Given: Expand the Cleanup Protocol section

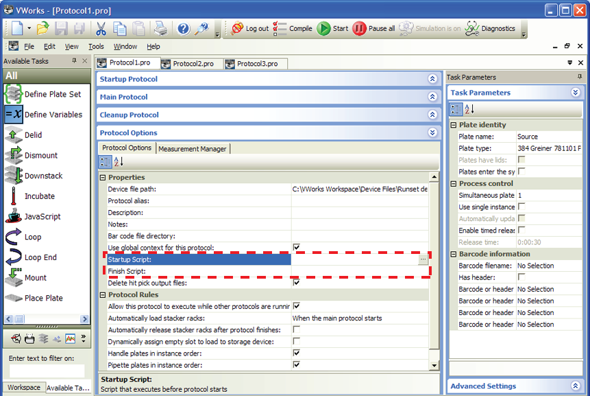Looking at the screenshot, I should tap(432, 115).
